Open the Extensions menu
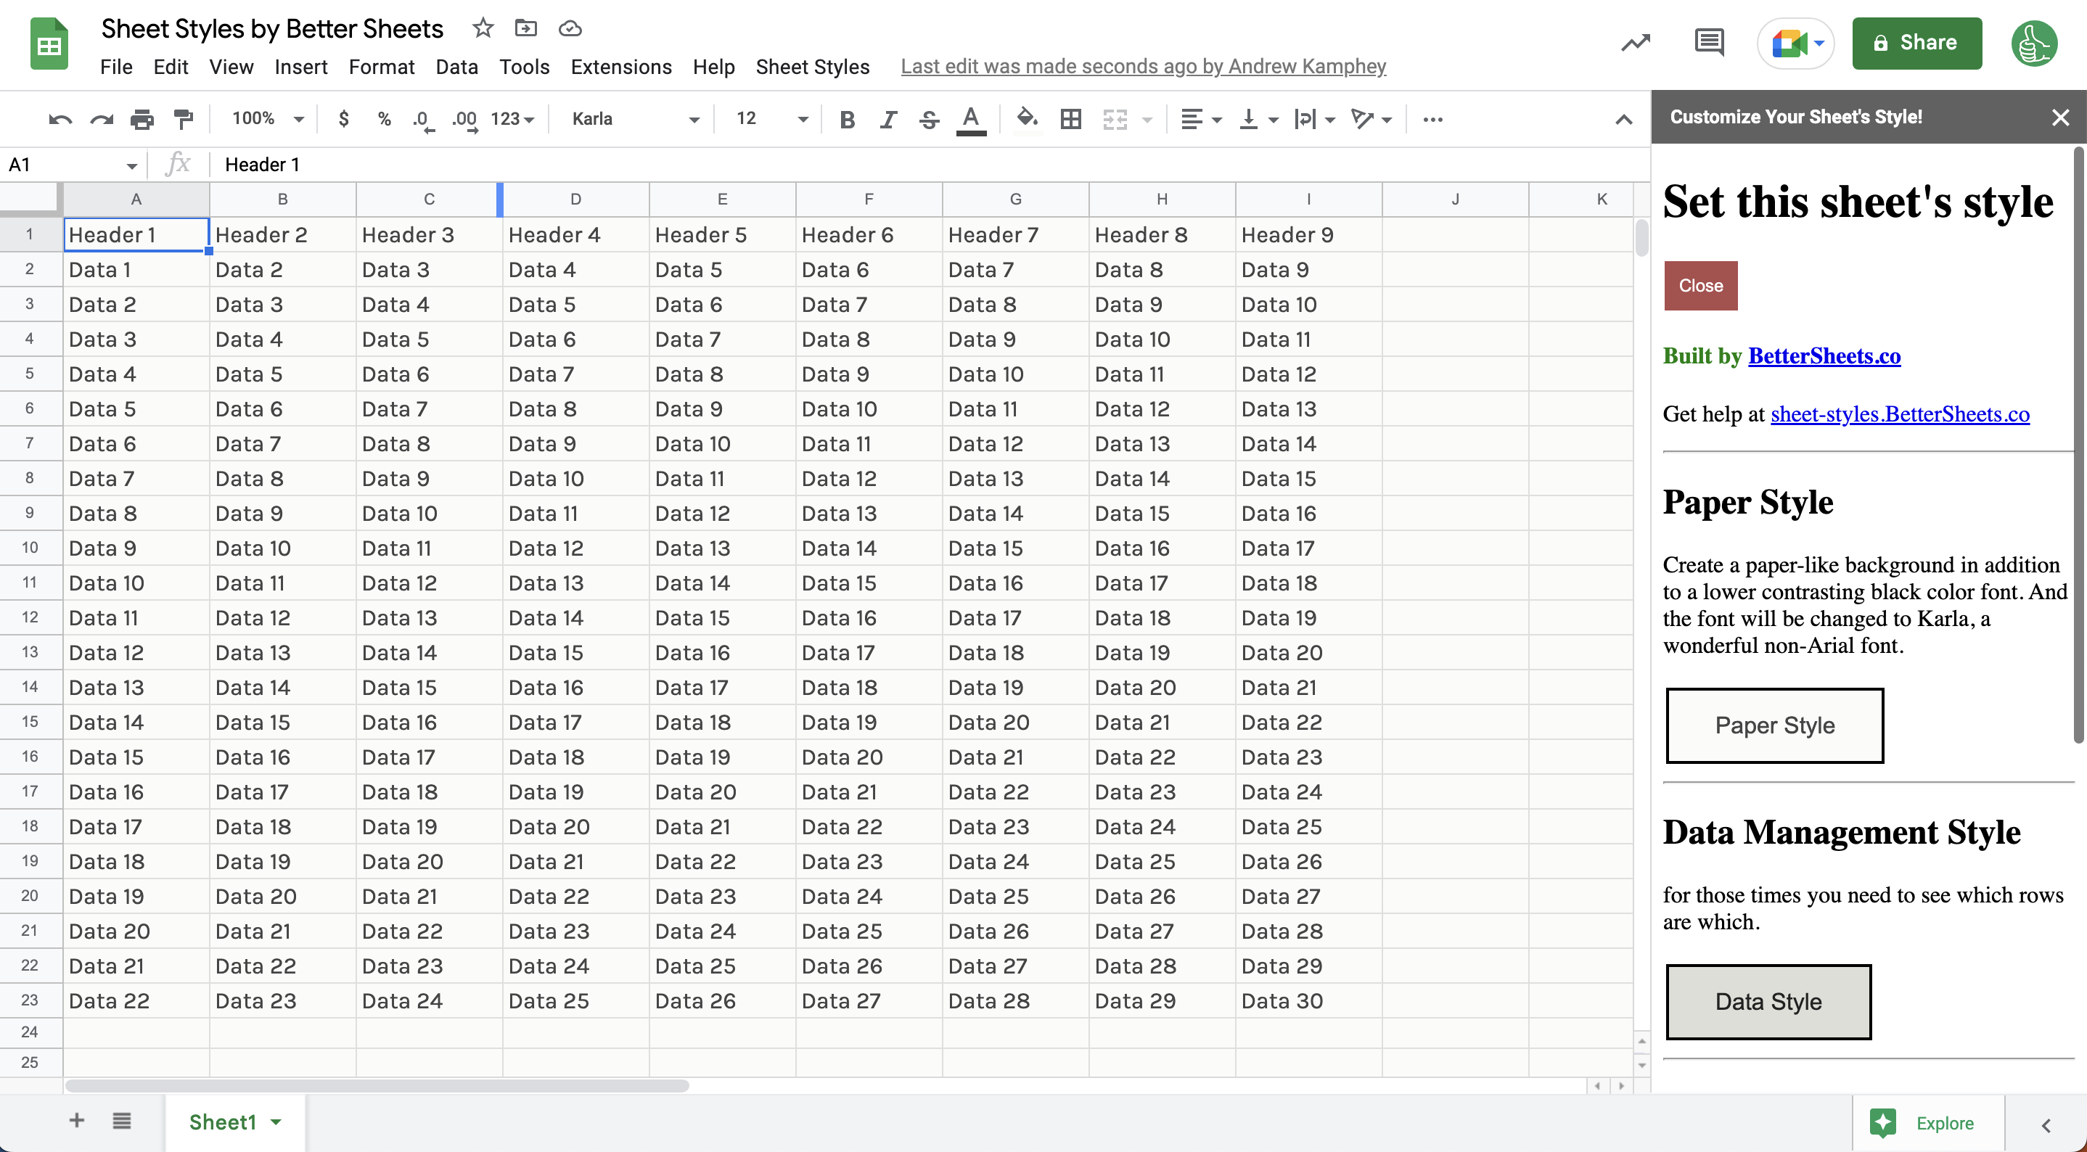This screenshot has height=1152, width=2087. (x=620, y=67)
